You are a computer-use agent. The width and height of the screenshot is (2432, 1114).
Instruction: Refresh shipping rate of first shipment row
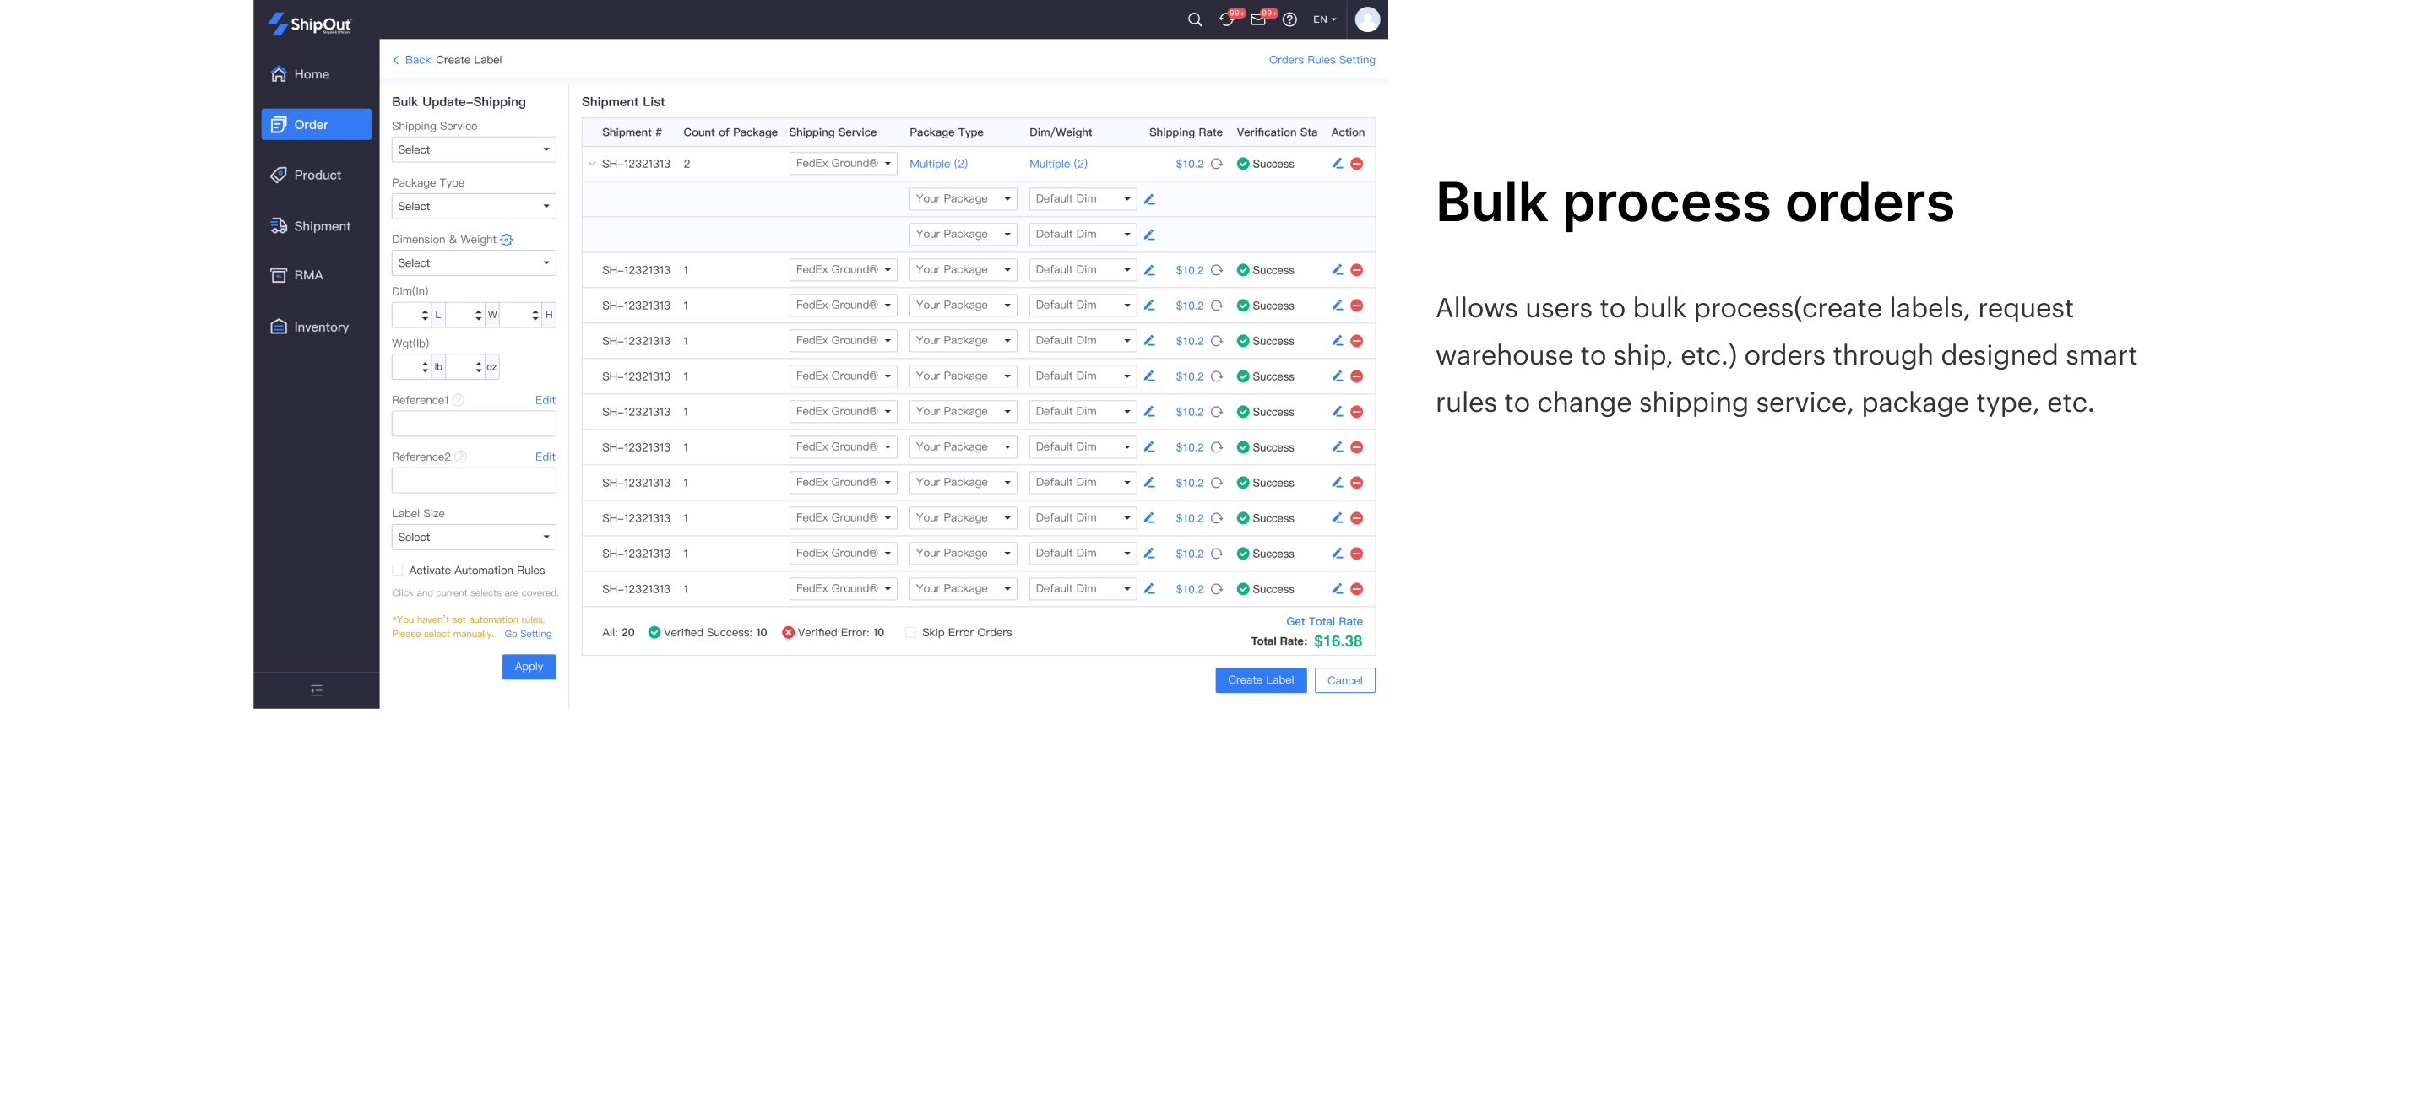click(x=1217, y=164)
